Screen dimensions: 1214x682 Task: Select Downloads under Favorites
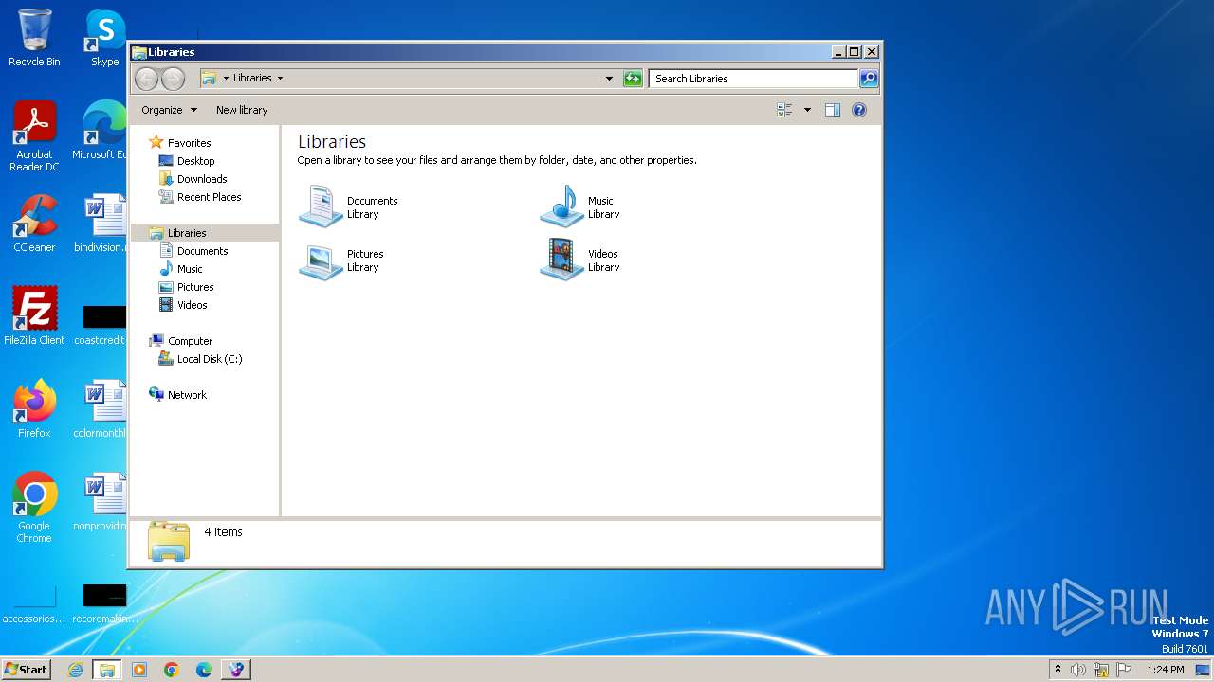coord(202,179)
